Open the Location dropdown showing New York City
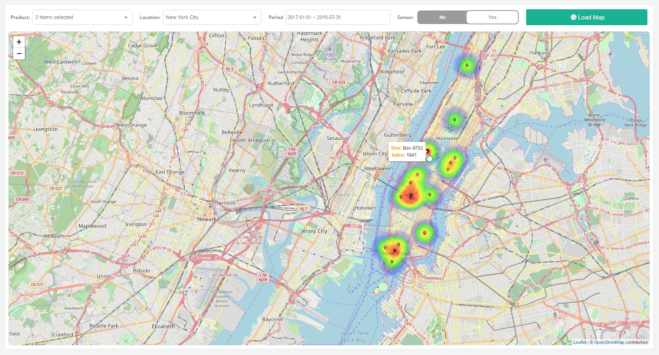 [212, 17]
